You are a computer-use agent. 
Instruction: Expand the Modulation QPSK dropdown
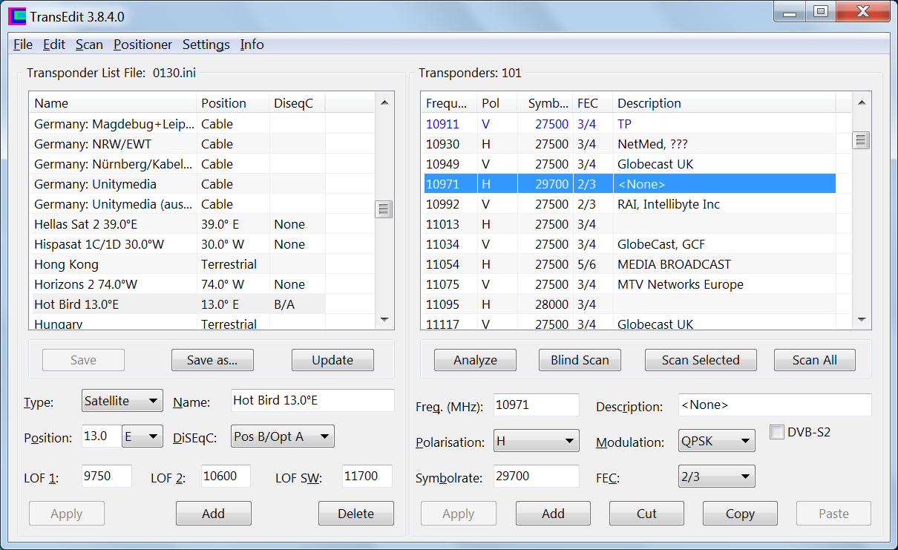pyautogui.click(x=716, y=441)
